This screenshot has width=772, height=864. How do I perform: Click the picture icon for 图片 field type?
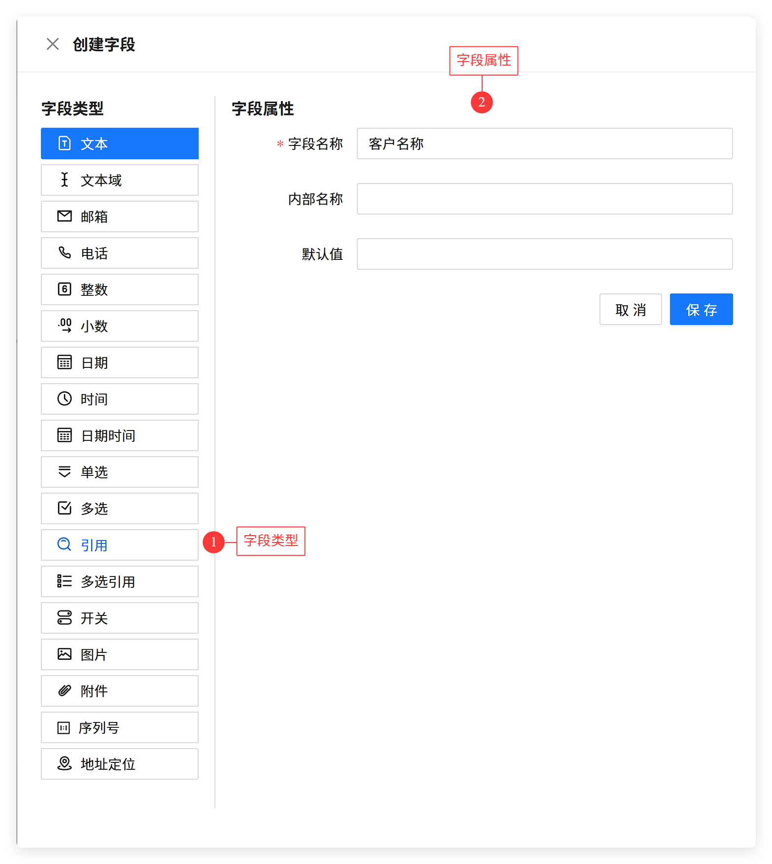(x=65, y=654)
